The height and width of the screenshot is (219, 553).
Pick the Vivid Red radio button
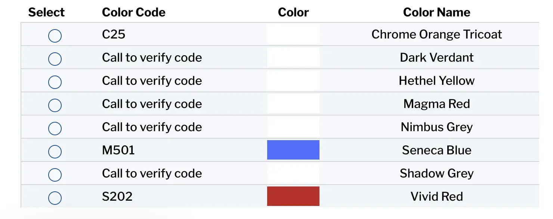click(55, 198)
